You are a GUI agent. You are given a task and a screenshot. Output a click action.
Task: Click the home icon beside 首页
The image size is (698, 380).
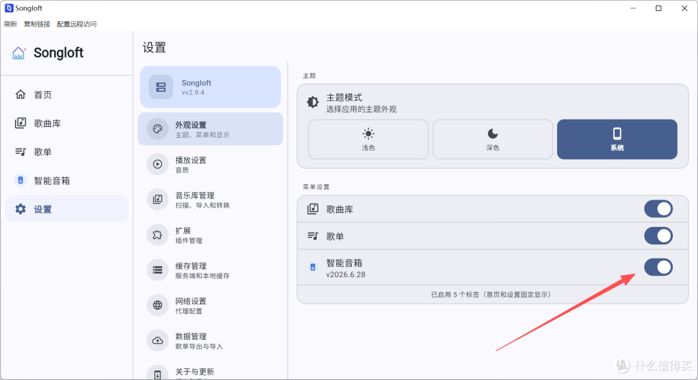coord(21,94)
